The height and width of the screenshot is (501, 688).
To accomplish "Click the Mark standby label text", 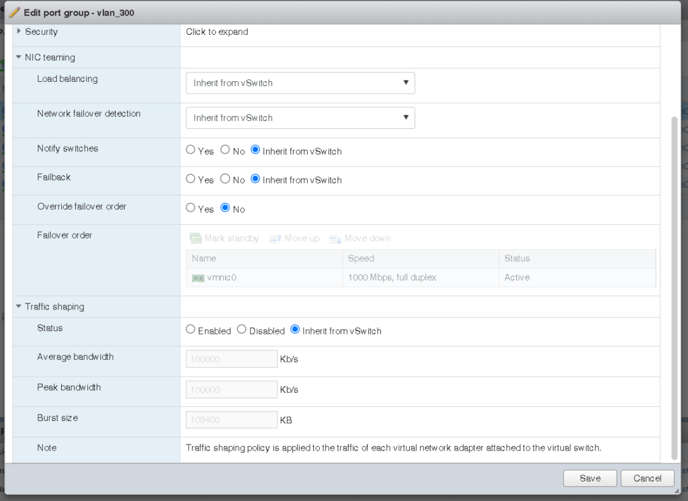I will pos(232,238).
